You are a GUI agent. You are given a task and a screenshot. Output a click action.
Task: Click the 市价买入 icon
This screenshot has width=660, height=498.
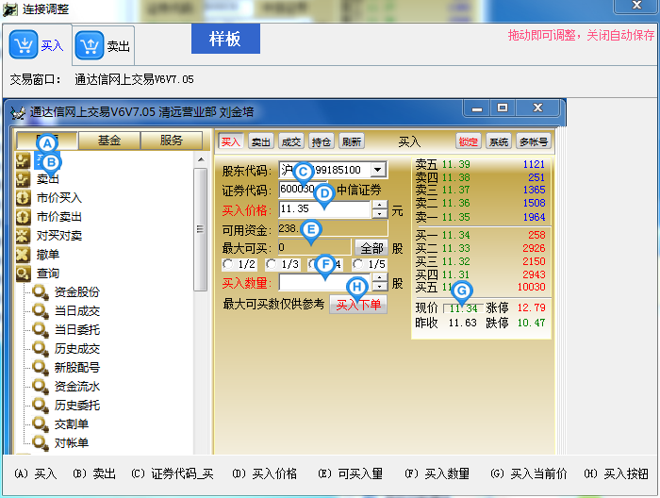(23, 198)
